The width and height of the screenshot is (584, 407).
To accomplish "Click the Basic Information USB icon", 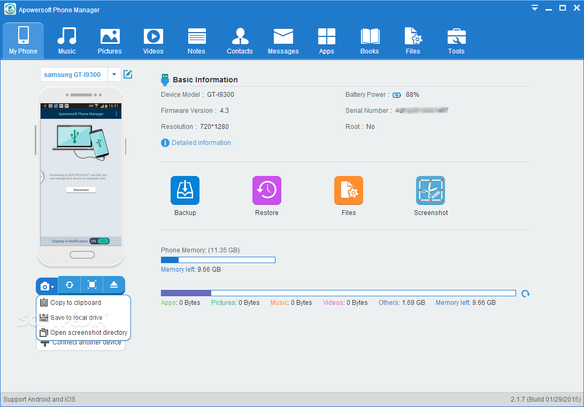I will [x=165, y=80].
